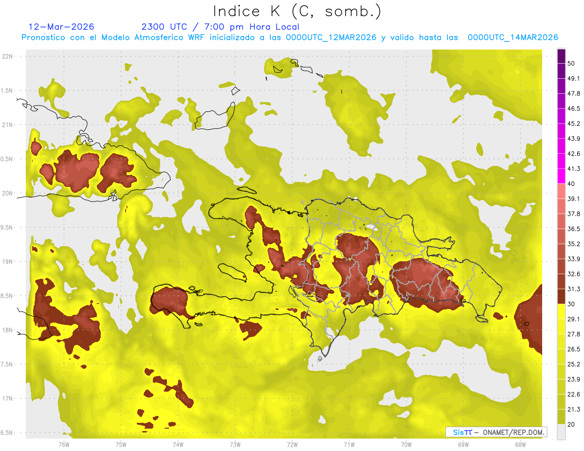584x451 pixels.
Task: Click the colorbar label '32.6'
Action: [x=574, y=274]
